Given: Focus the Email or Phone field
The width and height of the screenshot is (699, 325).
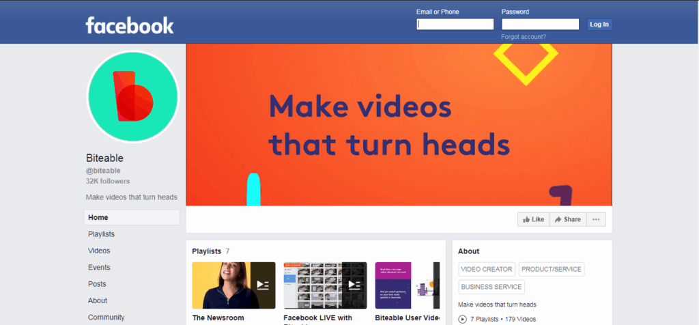Looking at the screenshot, I should tap(455, 24).
